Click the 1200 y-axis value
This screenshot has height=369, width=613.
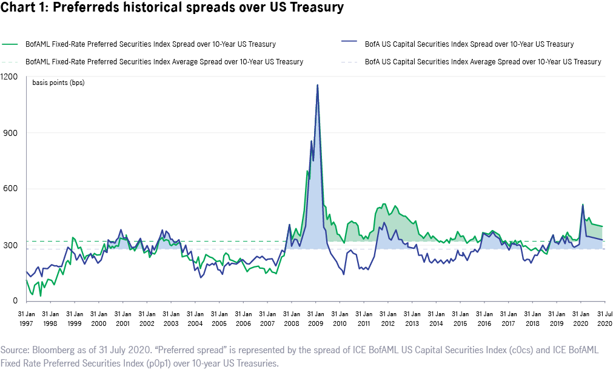10,77
